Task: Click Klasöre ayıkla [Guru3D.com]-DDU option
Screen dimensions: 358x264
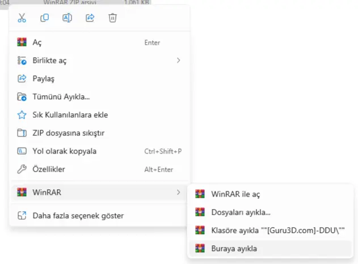Action: (270, 230)
